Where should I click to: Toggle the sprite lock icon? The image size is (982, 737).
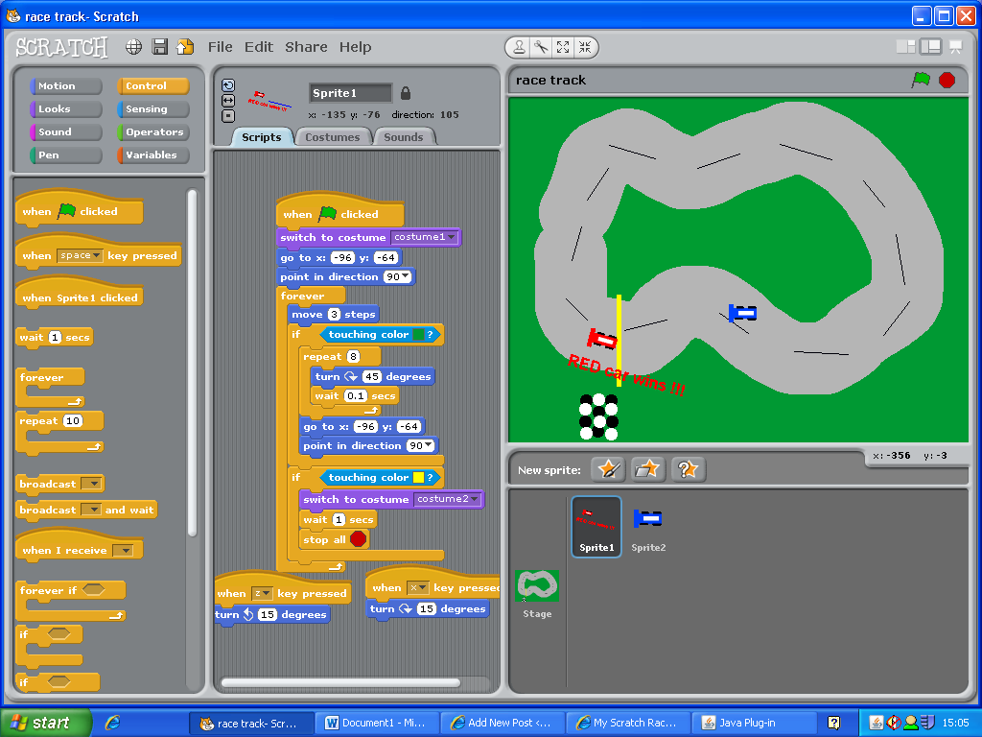406,93
